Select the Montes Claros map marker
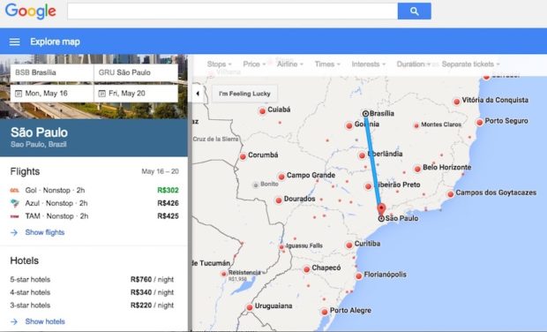This screenshot has height=332, width=547. 416,125
